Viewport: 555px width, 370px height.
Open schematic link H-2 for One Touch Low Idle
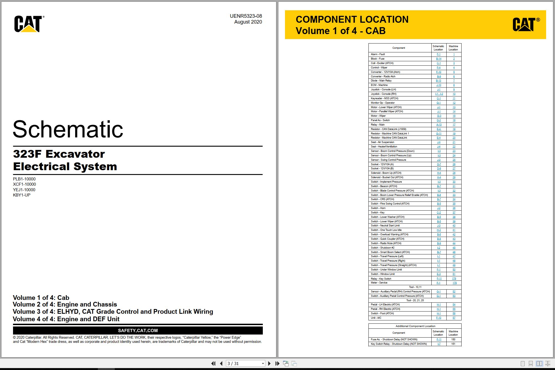(x=439, y=230)
